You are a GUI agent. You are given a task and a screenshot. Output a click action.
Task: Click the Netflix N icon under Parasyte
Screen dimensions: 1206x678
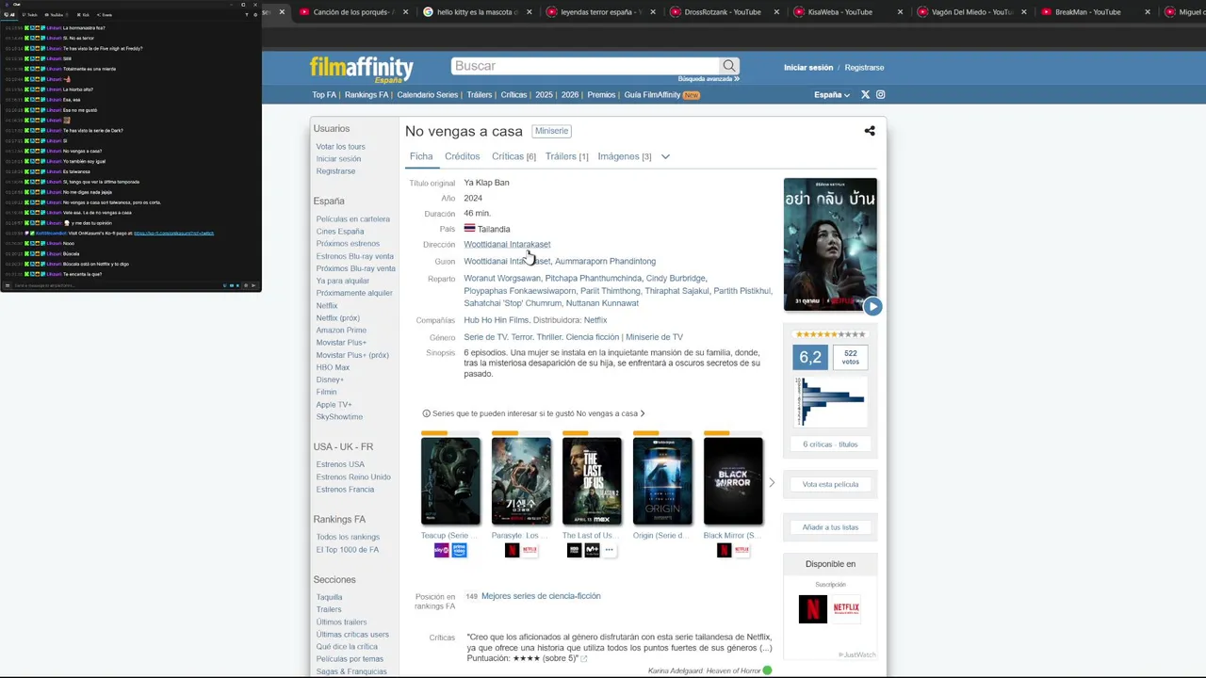[512, 551]
